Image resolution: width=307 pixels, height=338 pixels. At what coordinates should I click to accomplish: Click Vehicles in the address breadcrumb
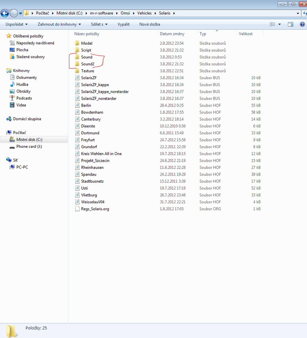click(144, 13)
